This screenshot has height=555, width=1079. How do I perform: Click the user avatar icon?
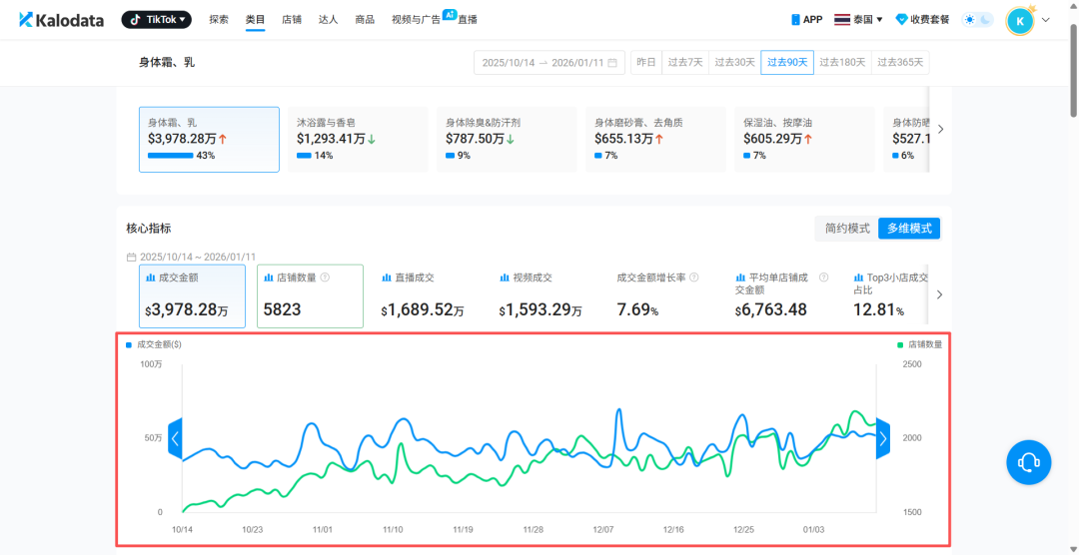[1020, 20]
